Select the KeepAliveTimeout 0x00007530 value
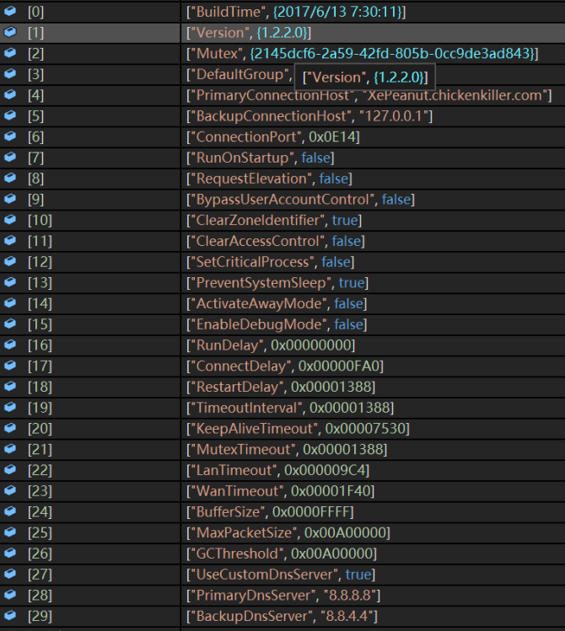This screenshot has width=565, height=631. click(298, 429)
